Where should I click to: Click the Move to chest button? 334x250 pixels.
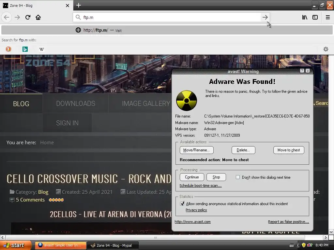tap(289, 150)
